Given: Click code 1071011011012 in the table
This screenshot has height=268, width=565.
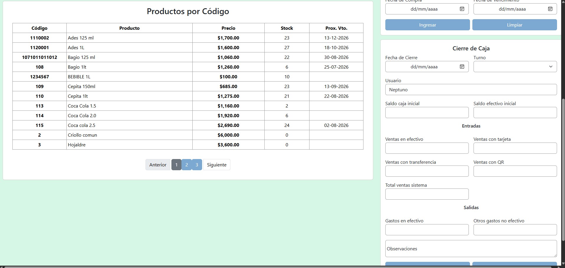Looking at the screenshot, I should [x=40, y=57].
